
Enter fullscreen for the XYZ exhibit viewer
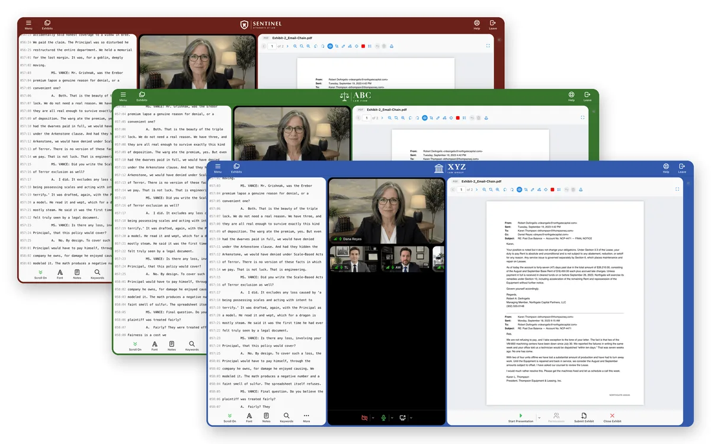678,190
